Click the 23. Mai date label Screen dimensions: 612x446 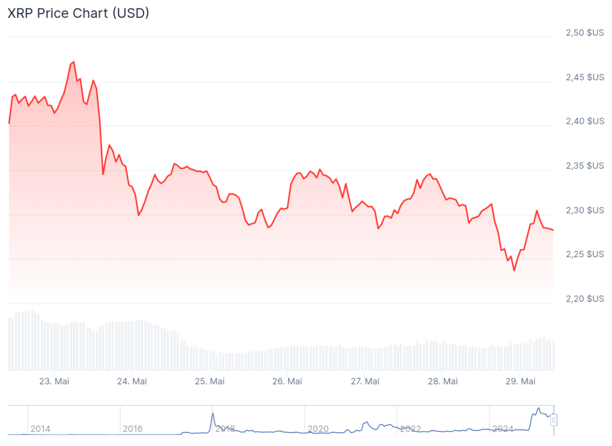(54, 381)
